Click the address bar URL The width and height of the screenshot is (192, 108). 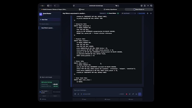pos(96,6)
